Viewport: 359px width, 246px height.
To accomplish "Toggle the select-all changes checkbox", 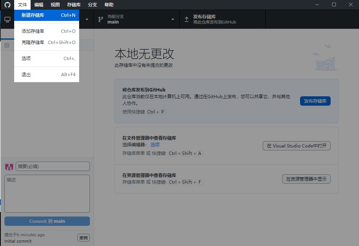I will 7,46.
